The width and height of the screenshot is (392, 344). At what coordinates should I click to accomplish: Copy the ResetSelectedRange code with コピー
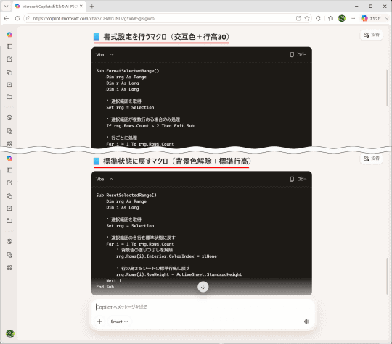298,179
